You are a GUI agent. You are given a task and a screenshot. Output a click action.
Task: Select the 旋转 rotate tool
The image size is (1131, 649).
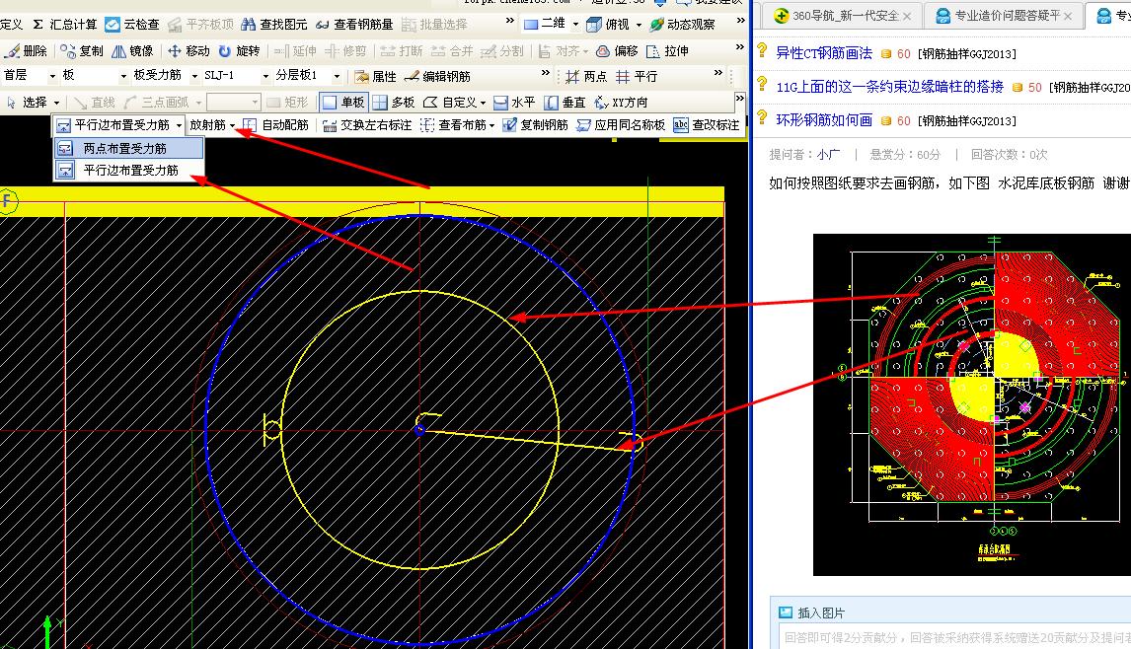239,51
